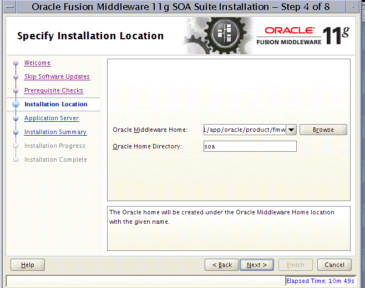Screen dimensions: 365x288
Task: Click the Installation Complete step label
Action: pyautogui.click(x=55, y=160)
